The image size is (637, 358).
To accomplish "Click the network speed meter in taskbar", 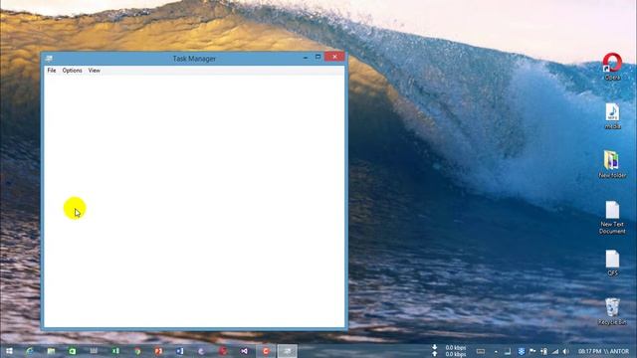I will click(x=450, y=351).
